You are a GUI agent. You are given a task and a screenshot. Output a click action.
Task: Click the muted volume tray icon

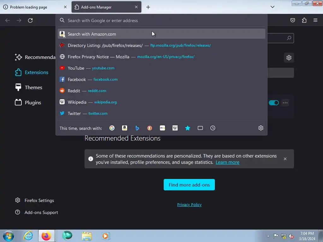[x=291, y=236]
